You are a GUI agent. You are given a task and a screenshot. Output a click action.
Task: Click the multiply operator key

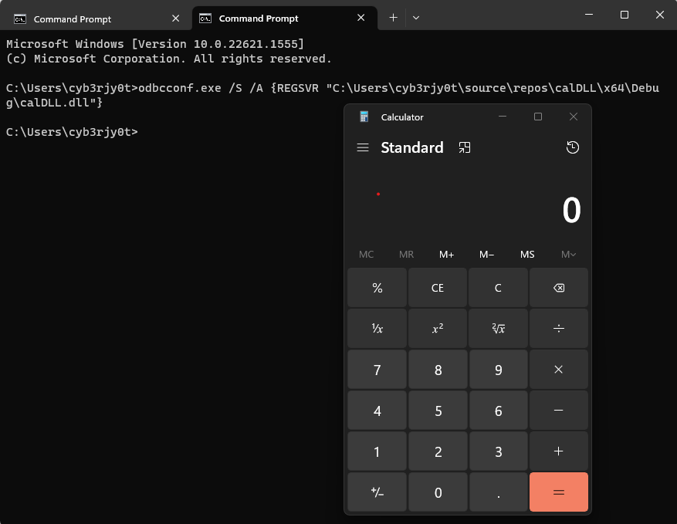(559, 370)
